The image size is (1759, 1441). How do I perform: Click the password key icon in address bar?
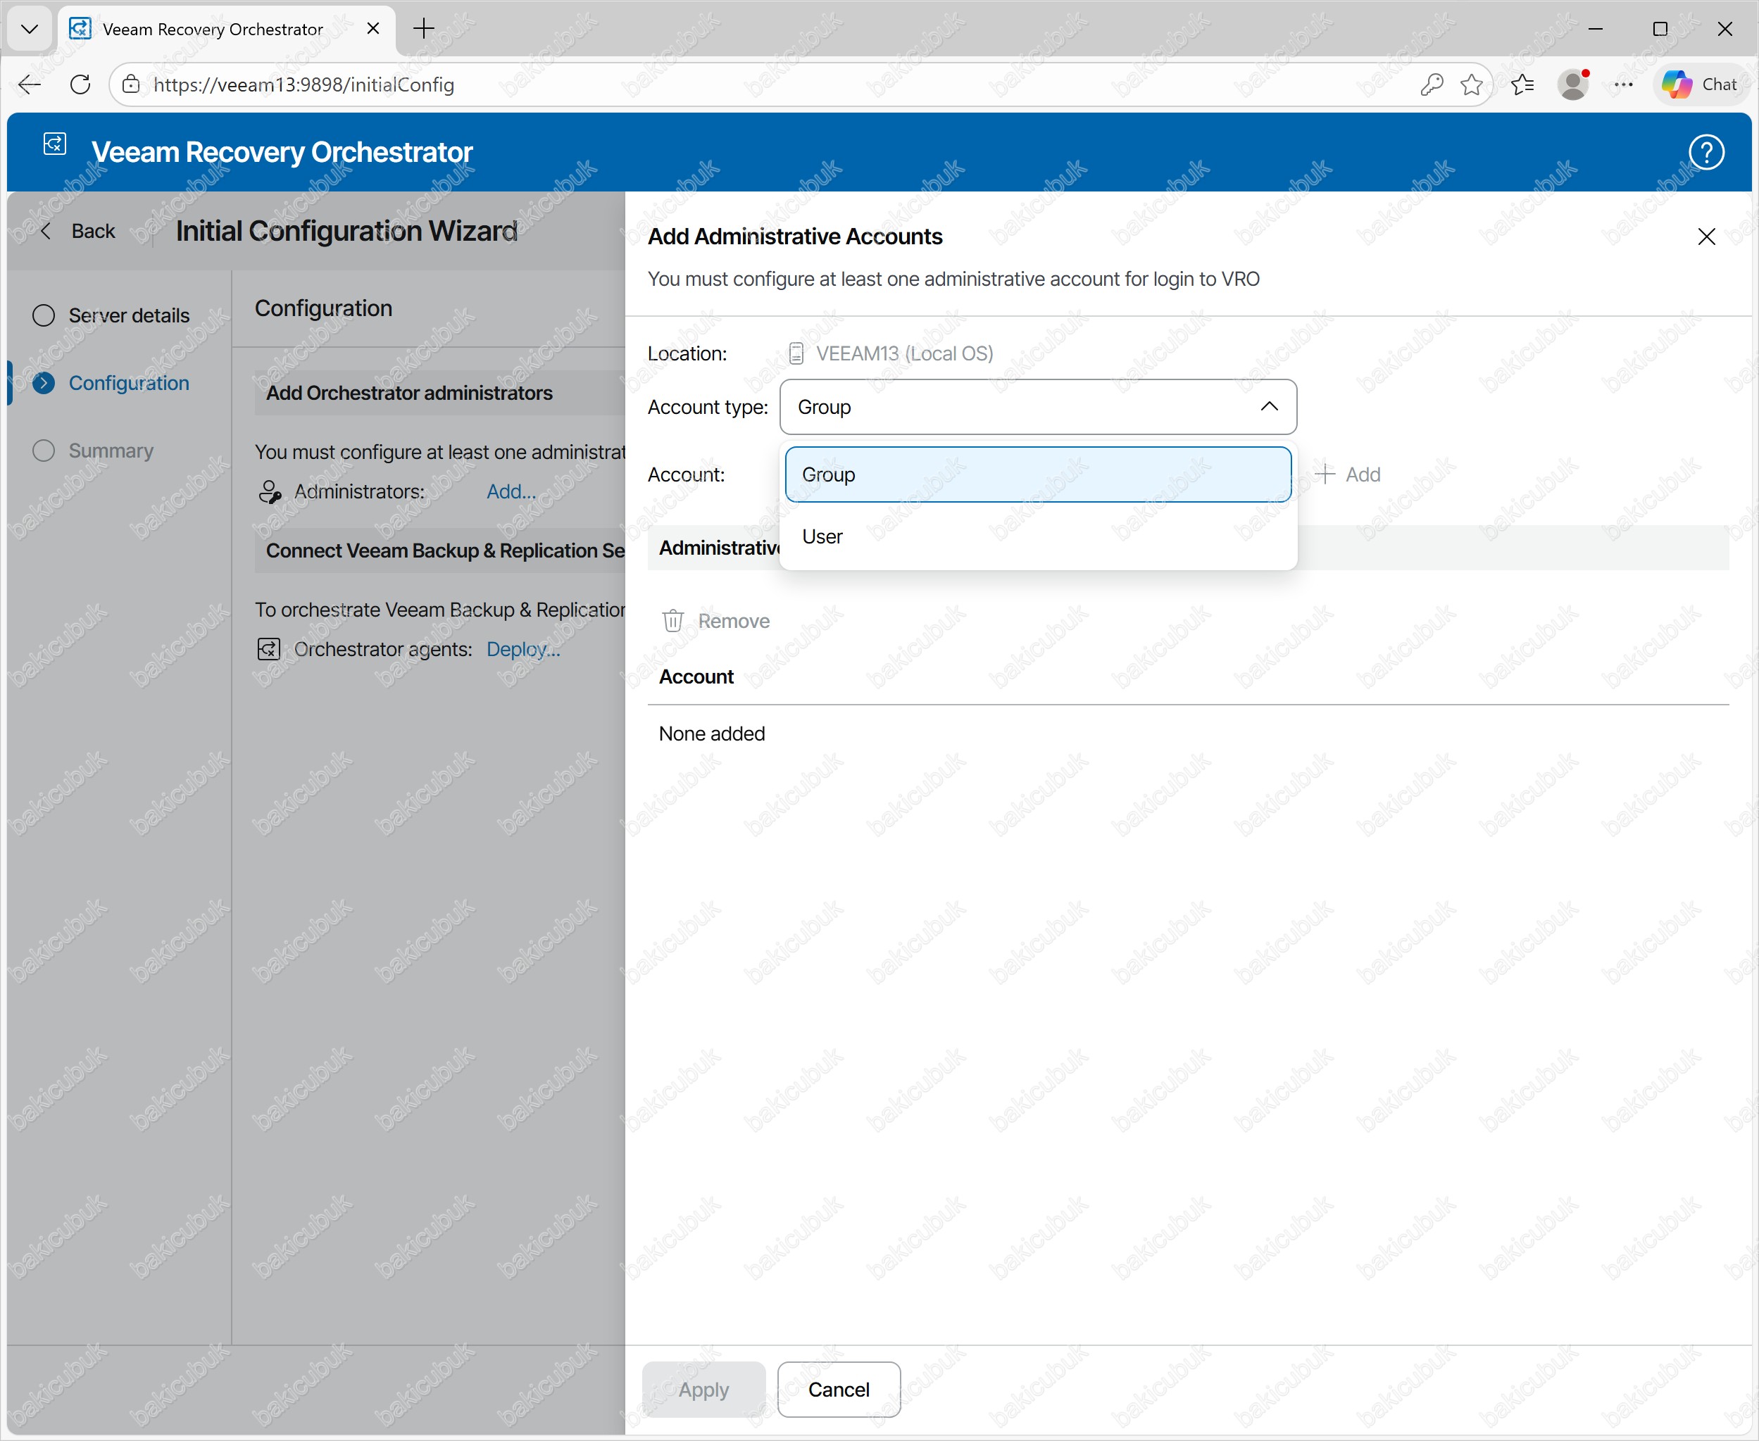1431,84
